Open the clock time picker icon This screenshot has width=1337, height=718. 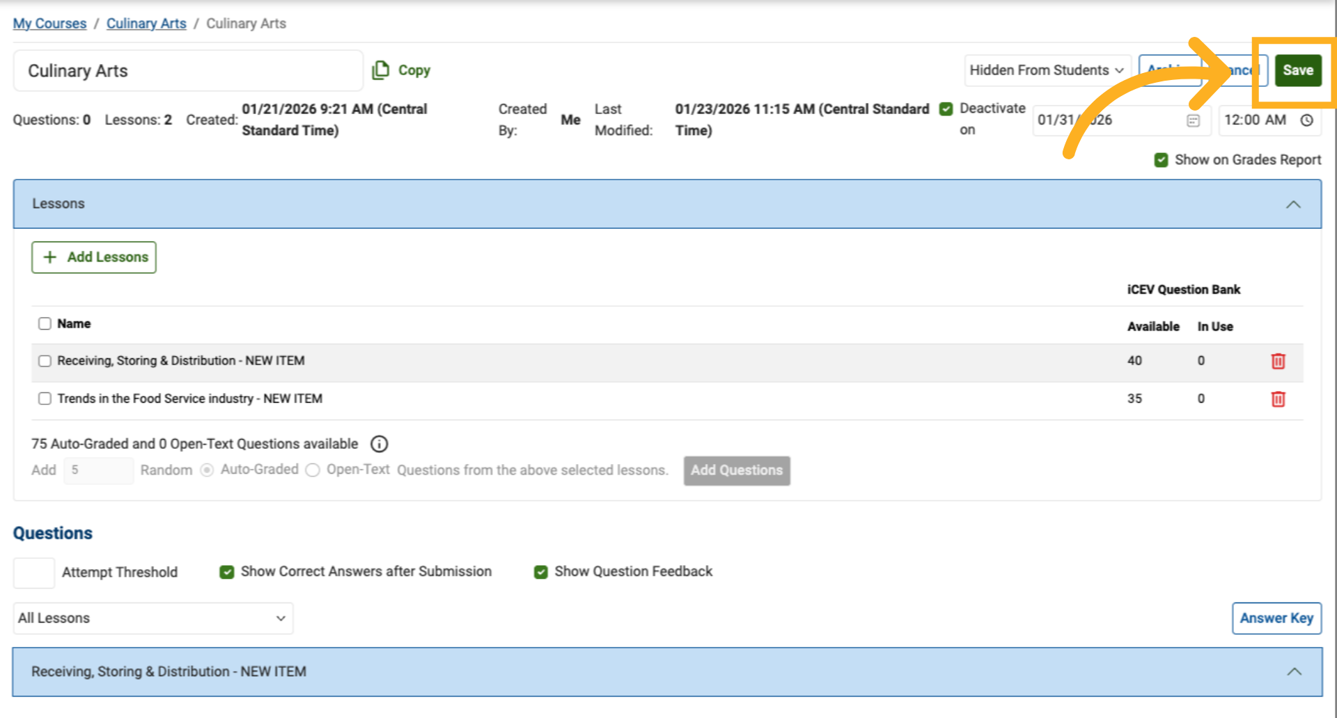click(x=1307, y=120)
